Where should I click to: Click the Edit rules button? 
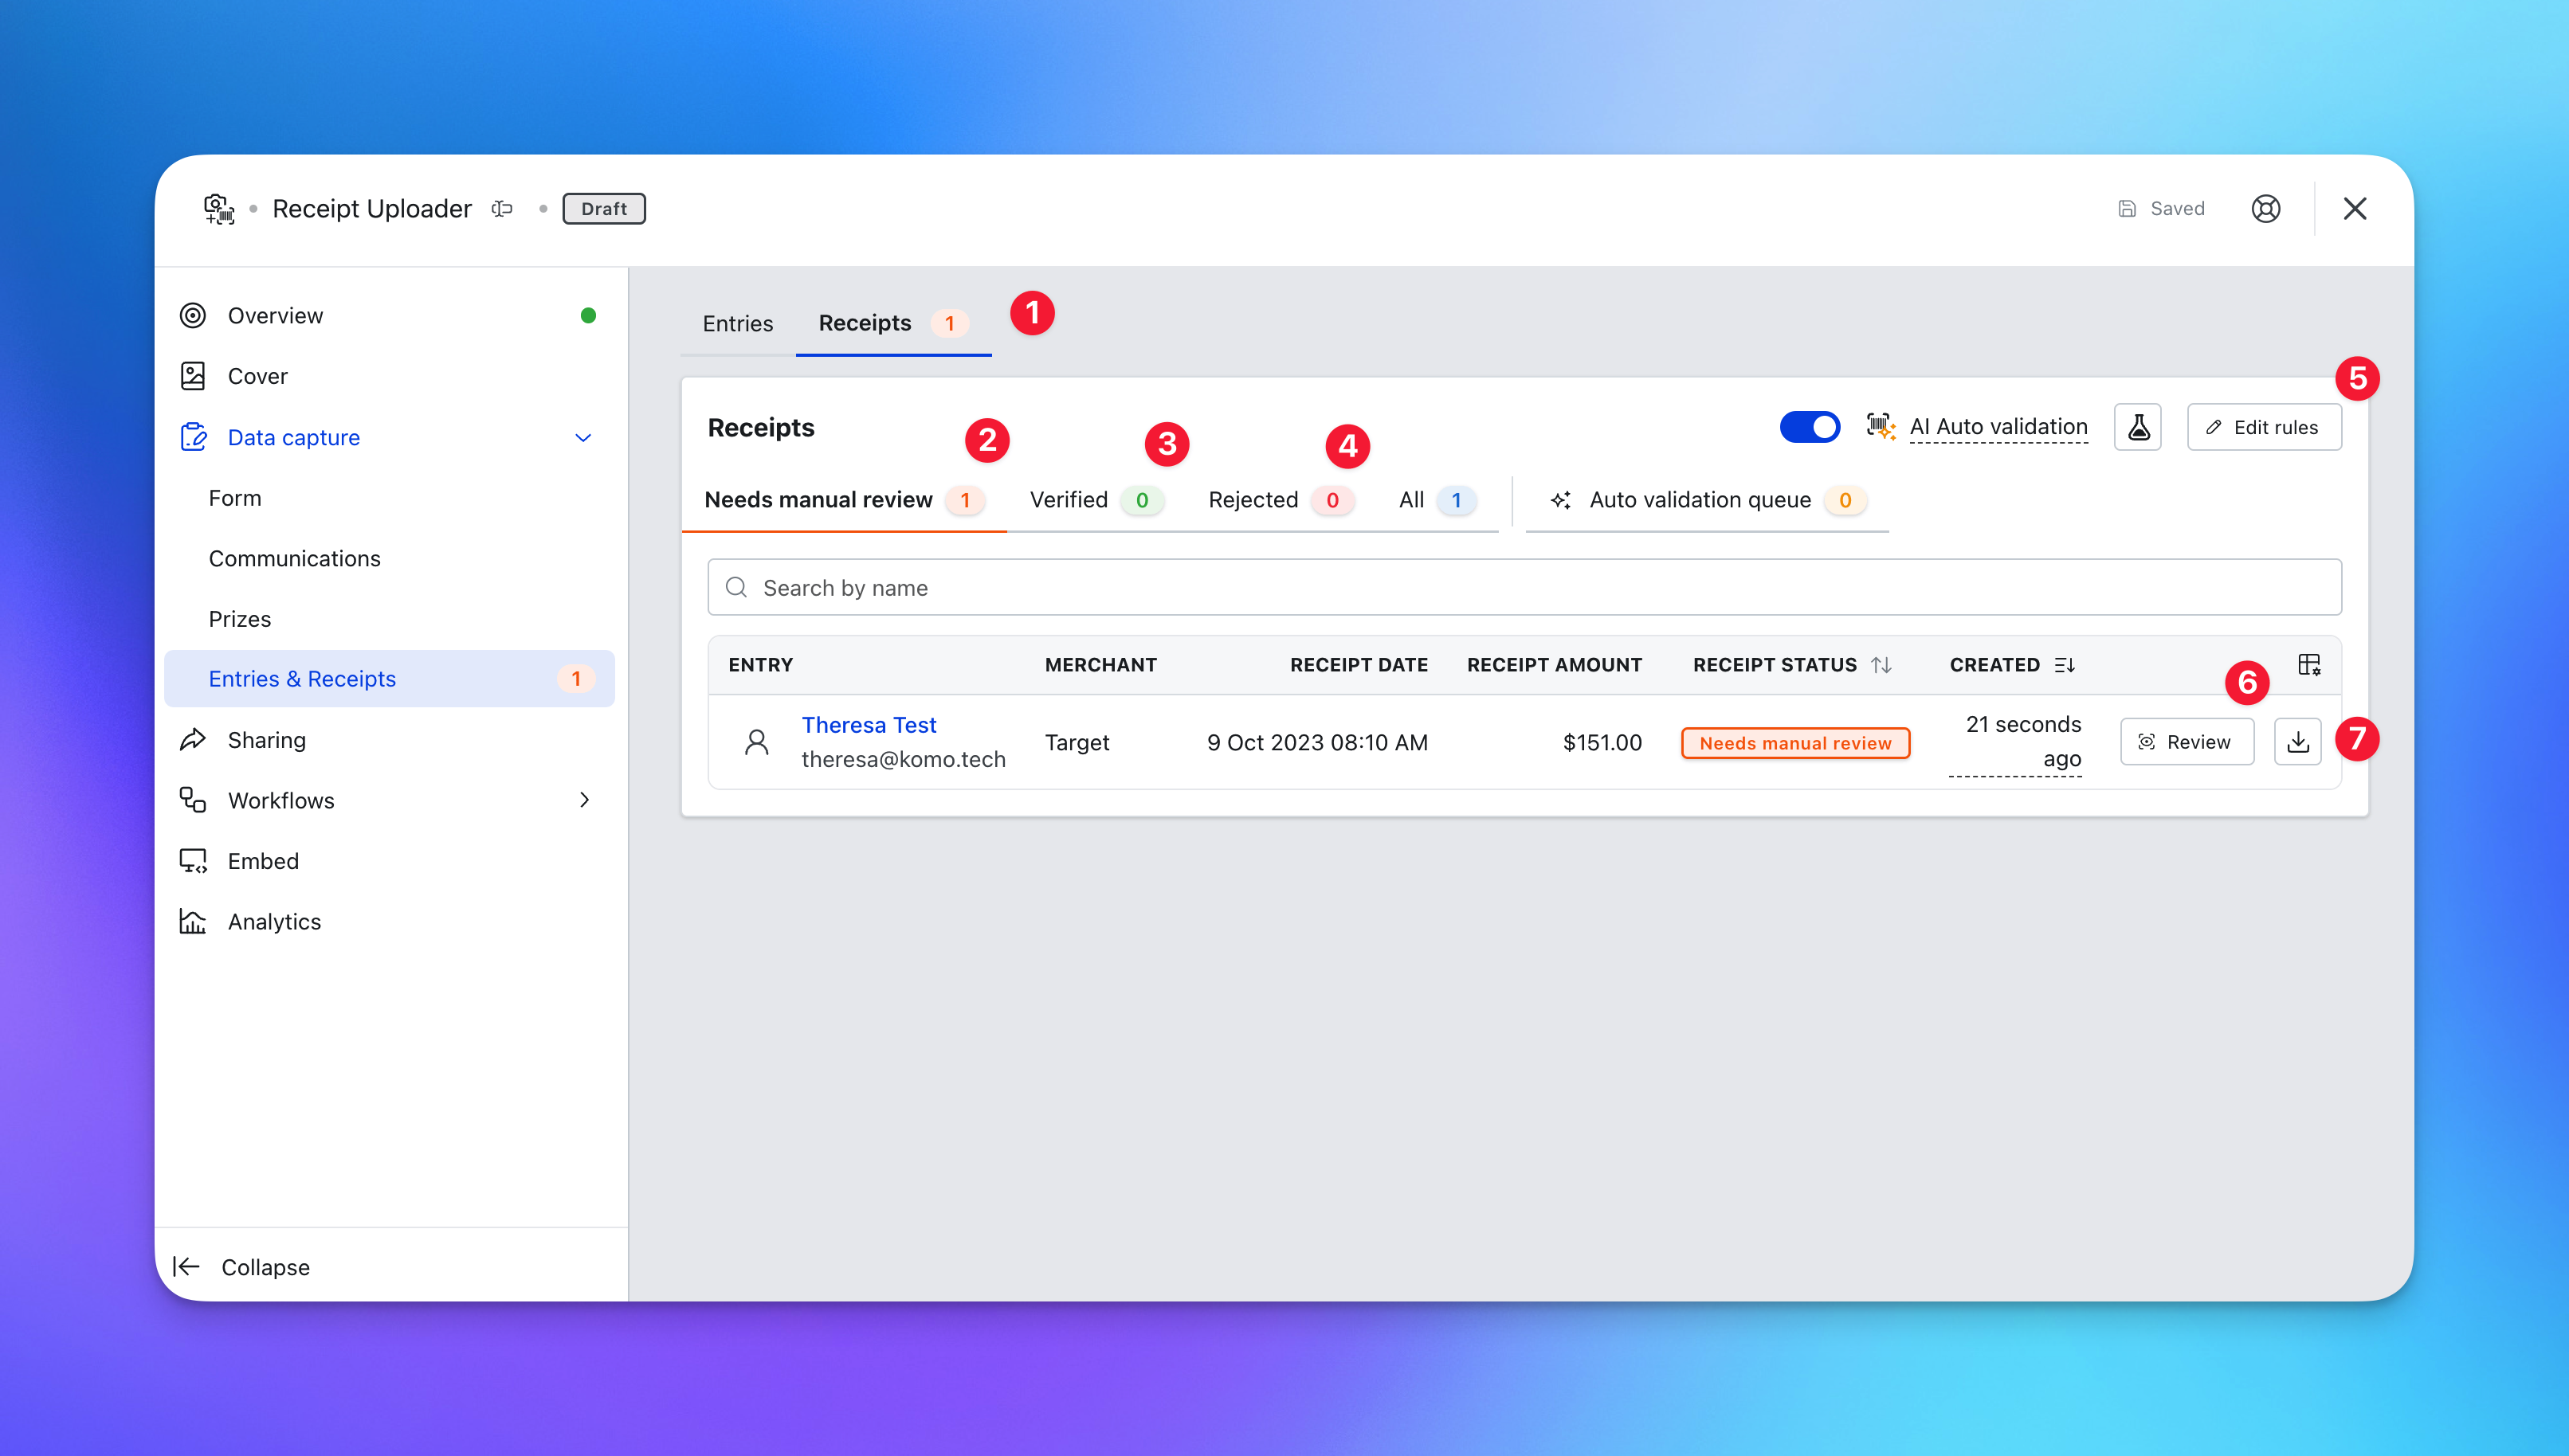pos(2263,427)
